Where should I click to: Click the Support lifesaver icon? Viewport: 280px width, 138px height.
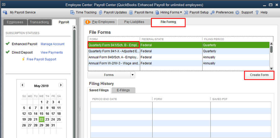tap(237, 13)
